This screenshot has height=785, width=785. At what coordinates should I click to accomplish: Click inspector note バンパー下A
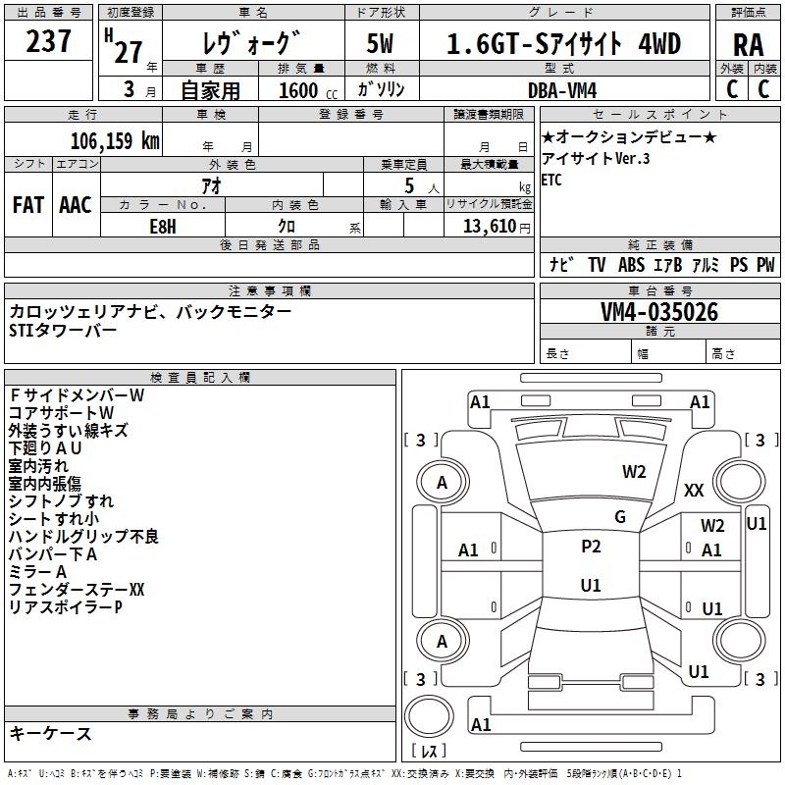point(53,554)
